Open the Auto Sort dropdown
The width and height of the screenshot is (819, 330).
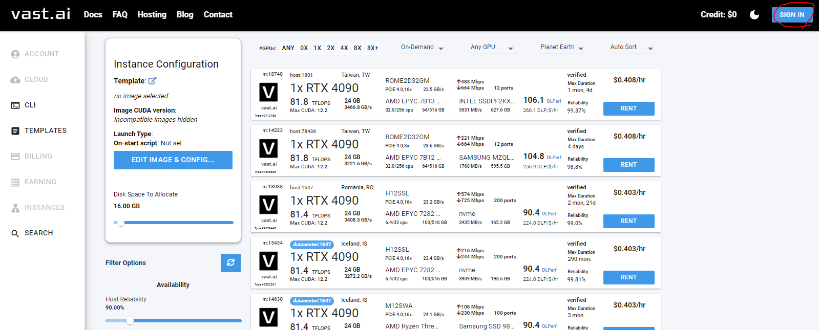pos(633,48)
